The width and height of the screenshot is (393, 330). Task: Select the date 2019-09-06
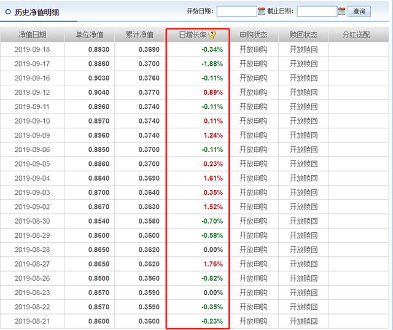(33, 149)
